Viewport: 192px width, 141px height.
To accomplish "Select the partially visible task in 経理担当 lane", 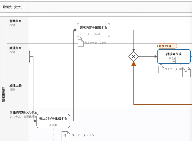I will [29, 56].
